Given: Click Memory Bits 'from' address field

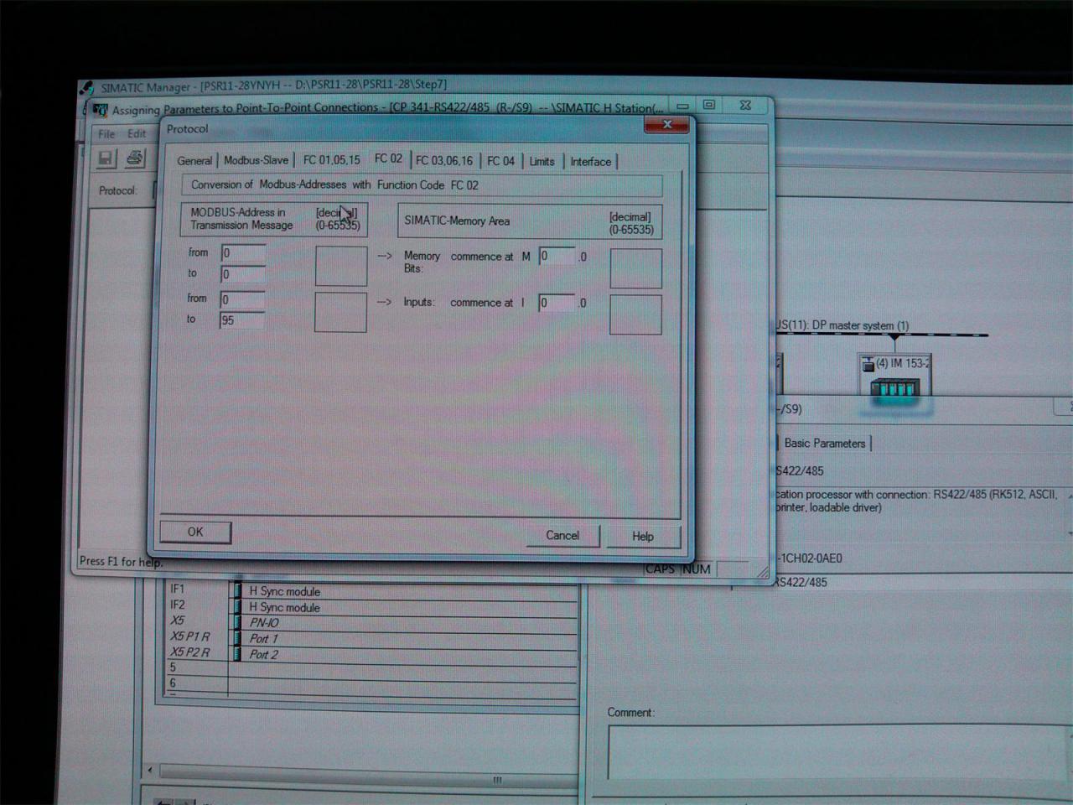Looking at the screenshot, I should pyautogui.click(x=243, y=253).
